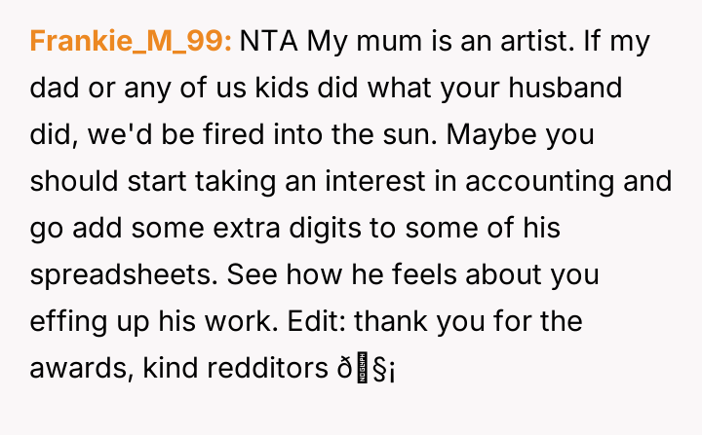Click the word "dad" in the comment
The image size is (702, 435).
(x=55, y=89)
